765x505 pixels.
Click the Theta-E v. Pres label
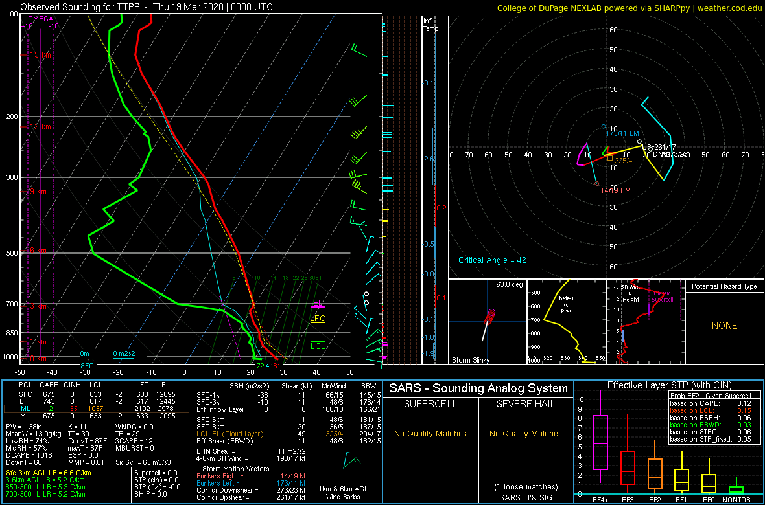[x=565, y=304]
